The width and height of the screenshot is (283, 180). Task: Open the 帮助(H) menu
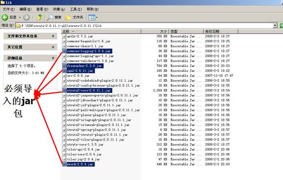coord(92,9)
